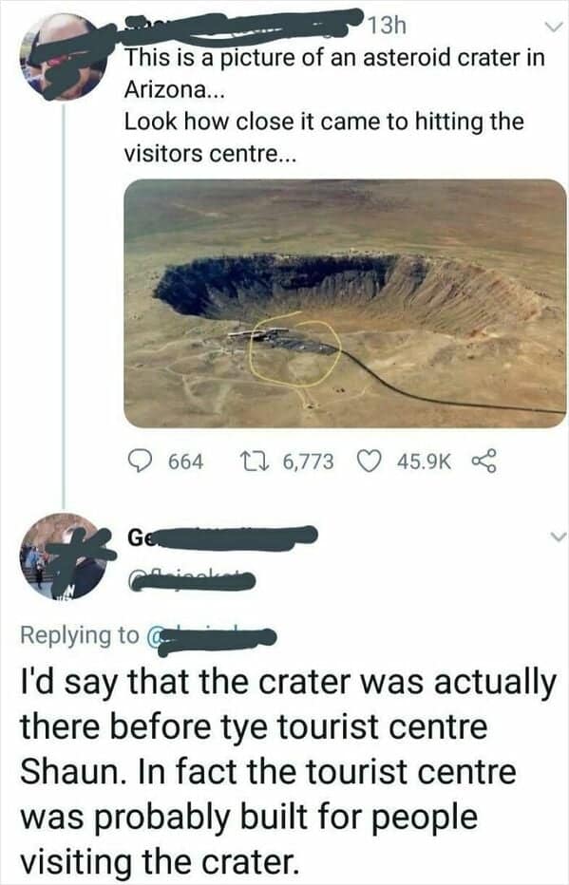Expand the first tweet's options chevron
The width and height of the screenshot is (569, 885).
click(552, 26)
